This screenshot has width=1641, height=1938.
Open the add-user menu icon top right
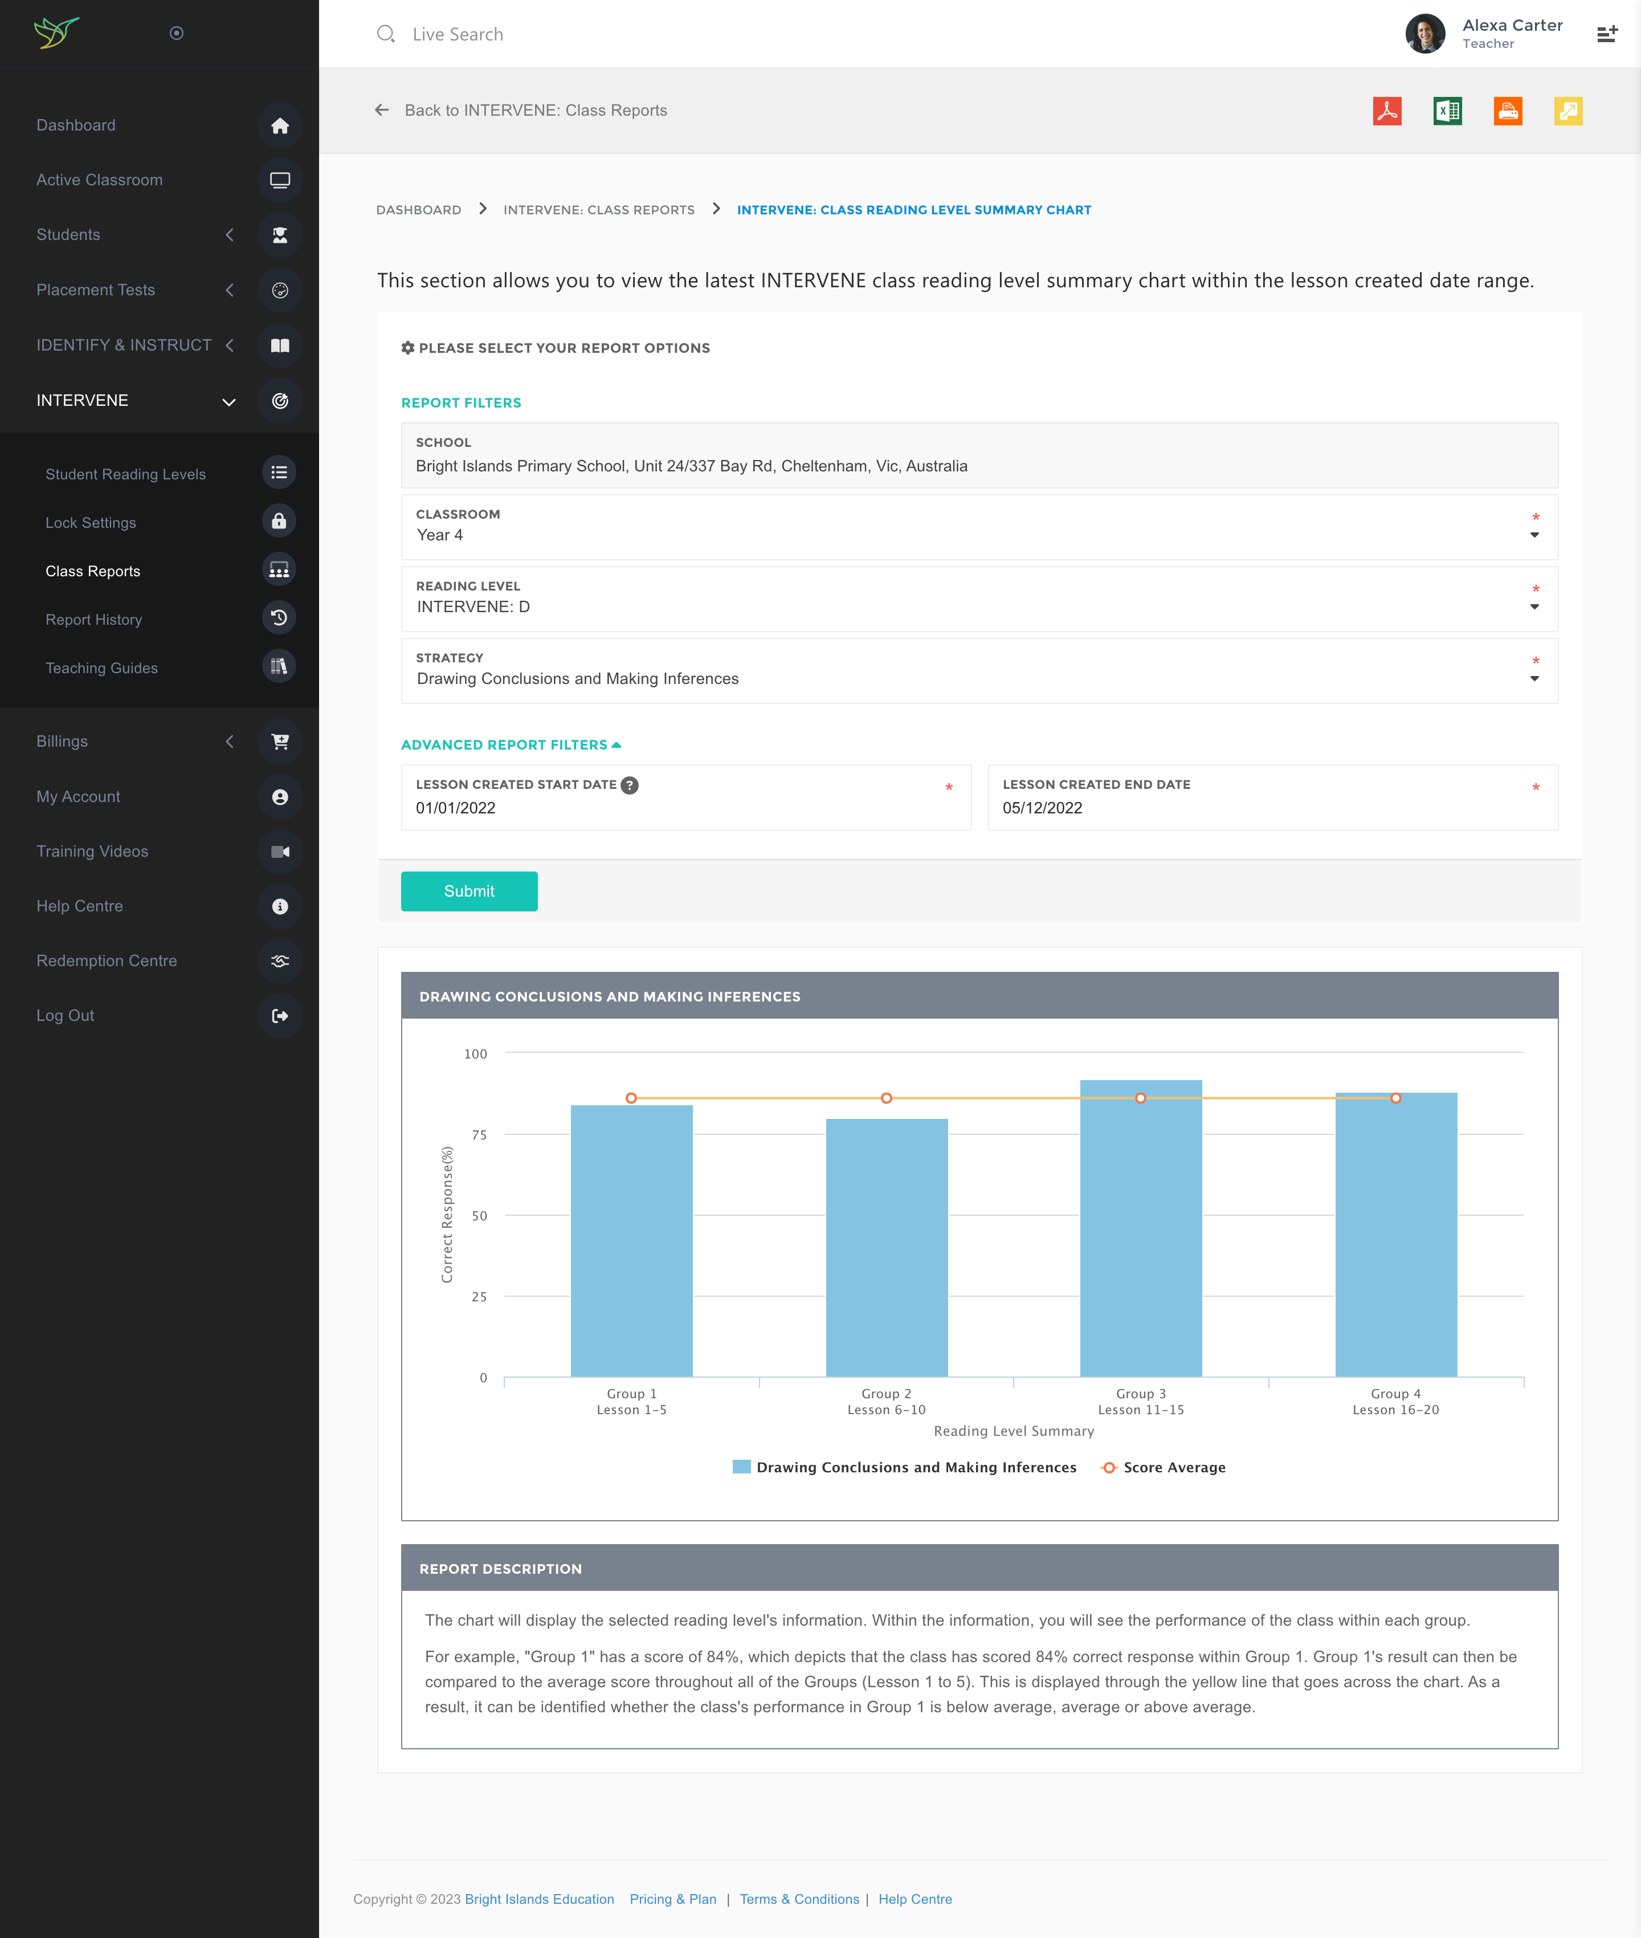1607,34
